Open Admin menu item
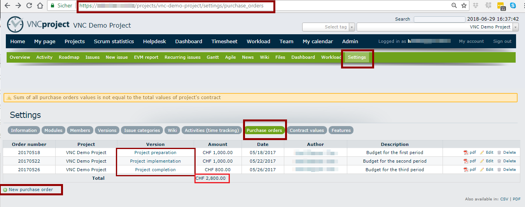Screen dimensions: 525x207 tap(350, 41)
